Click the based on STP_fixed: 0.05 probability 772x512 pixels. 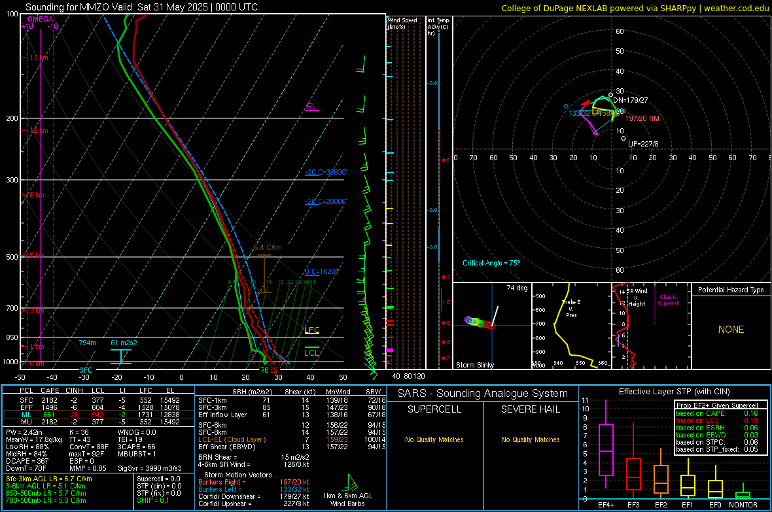pos(716,449)
